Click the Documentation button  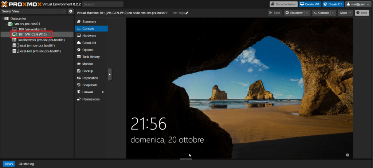point(283,4)
